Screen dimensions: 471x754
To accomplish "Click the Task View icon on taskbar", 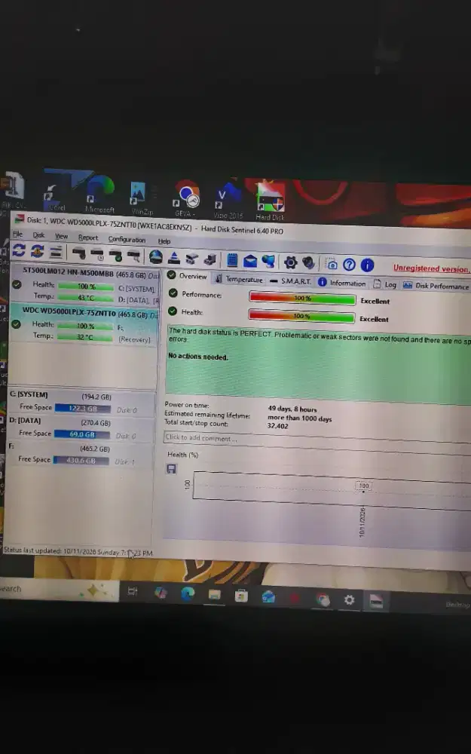I will point(133,592).
